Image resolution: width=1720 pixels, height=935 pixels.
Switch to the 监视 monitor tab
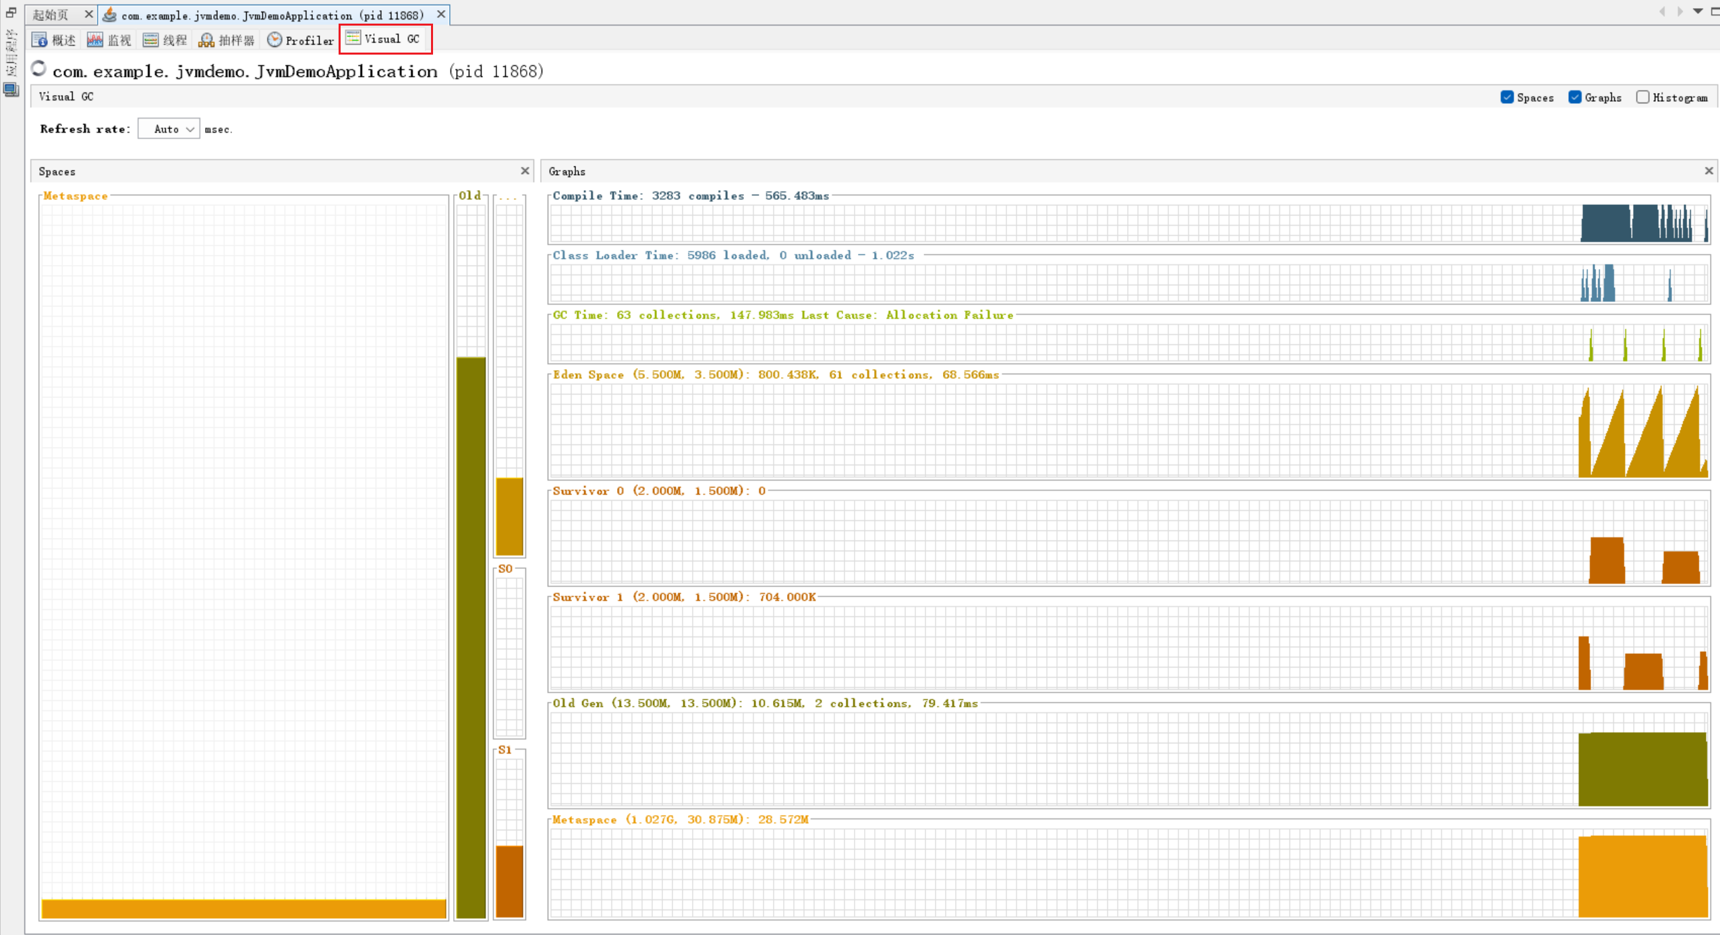(x=109, y=40)
